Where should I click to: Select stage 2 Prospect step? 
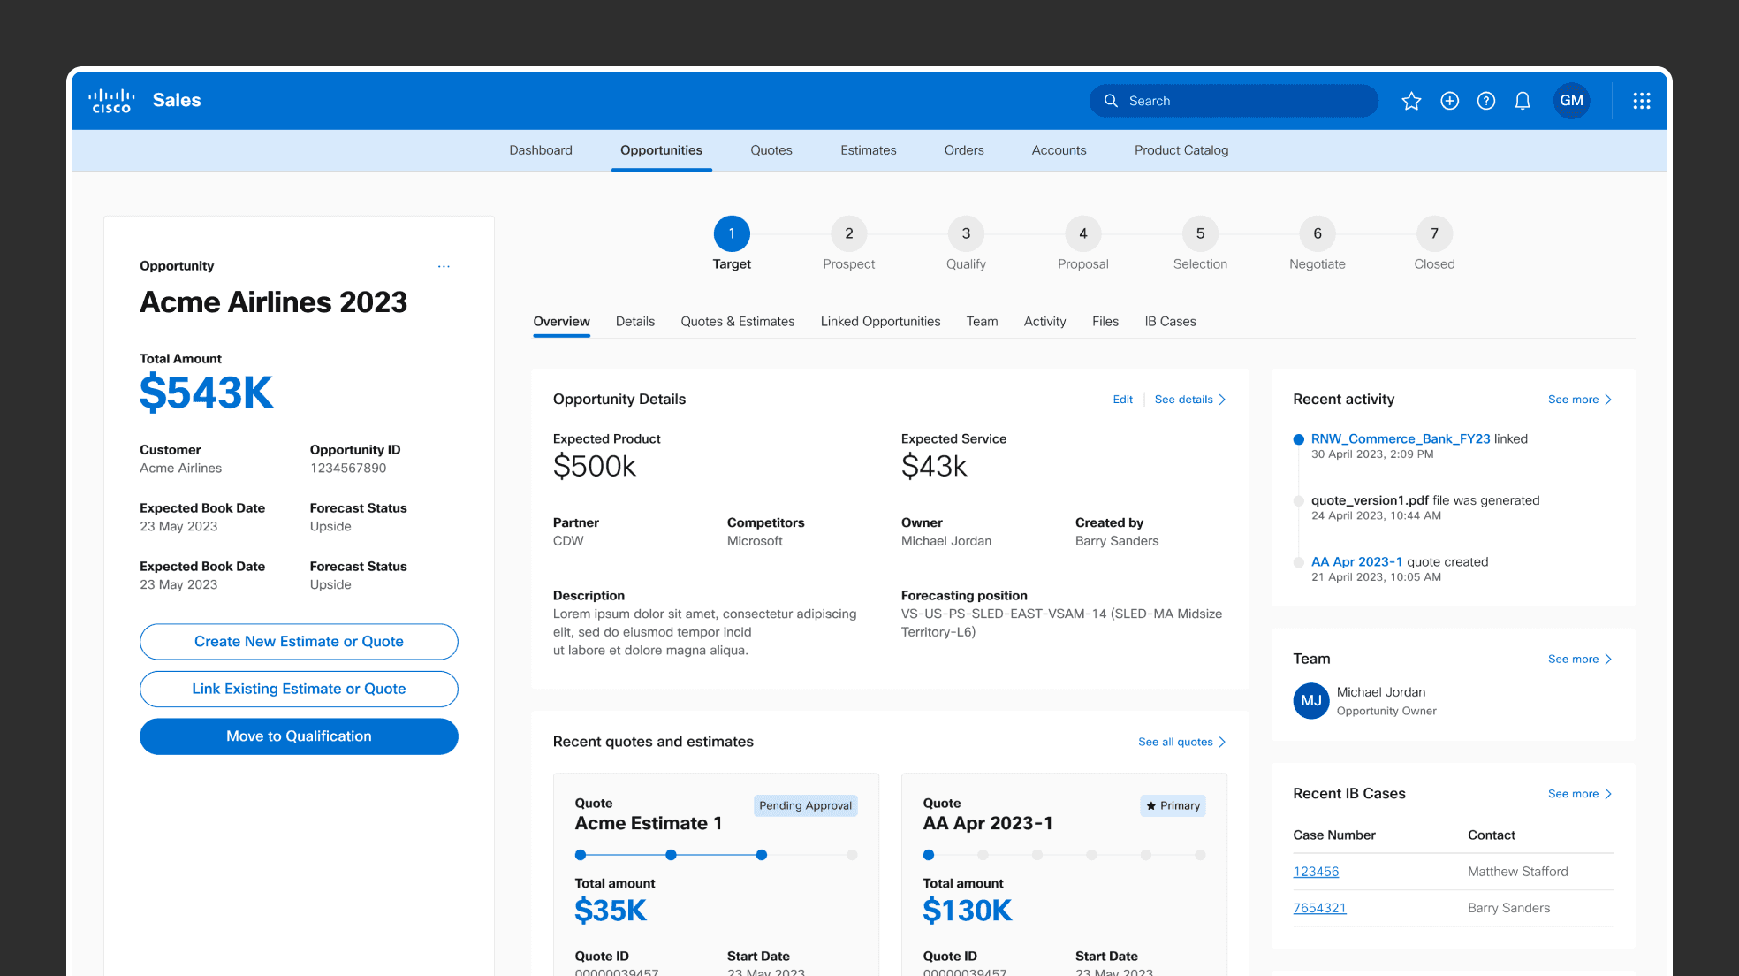pos(848,234)
